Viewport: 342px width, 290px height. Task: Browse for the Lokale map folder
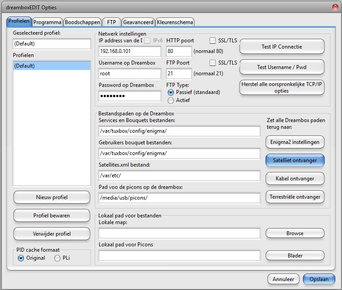point(295,233)
